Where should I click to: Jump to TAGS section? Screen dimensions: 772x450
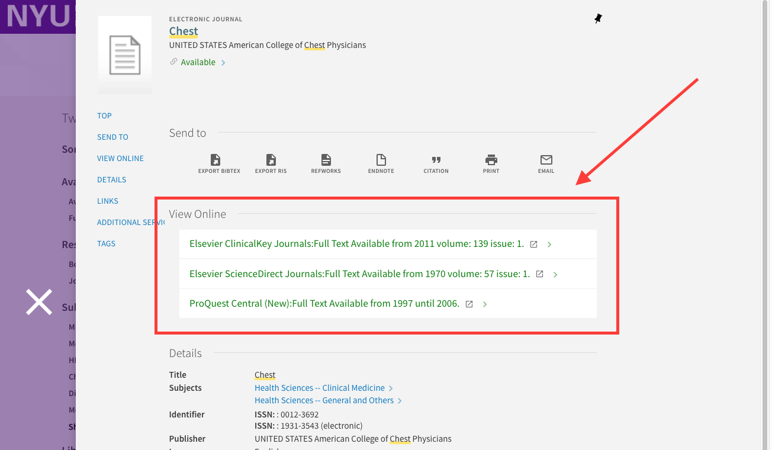(x=106, y=243)
